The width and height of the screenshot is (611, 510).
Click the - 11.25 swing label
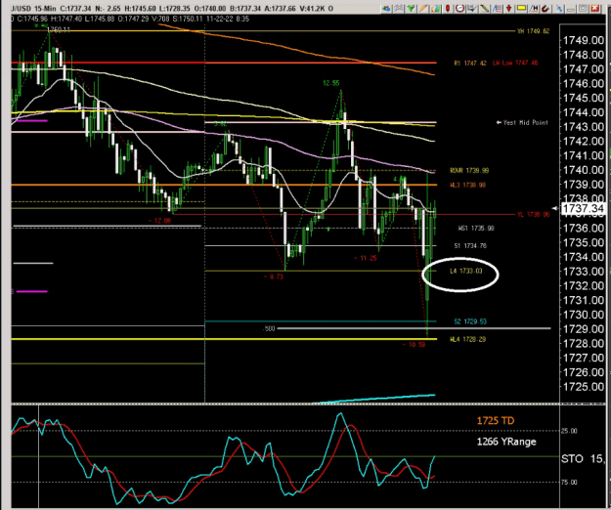click(x=365, y=258)
